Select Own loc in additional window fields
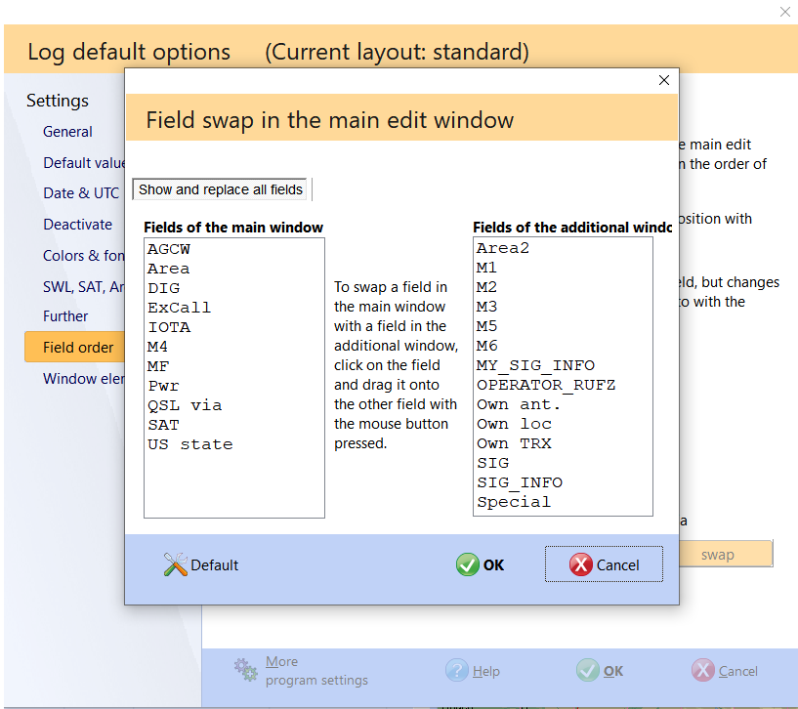798x709 pixels. pos(563,424)
